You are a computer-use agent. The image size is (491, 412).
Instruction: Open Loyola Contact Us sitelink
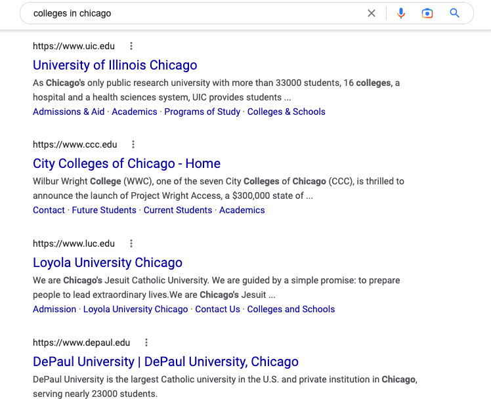pyautogui.click(x=217, y=309)
